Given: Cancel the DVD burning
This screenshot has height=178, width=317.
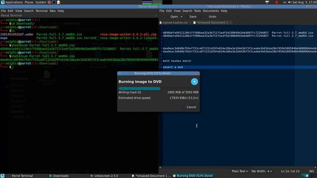Looking at the screenshot, I should tap(191, 107).
